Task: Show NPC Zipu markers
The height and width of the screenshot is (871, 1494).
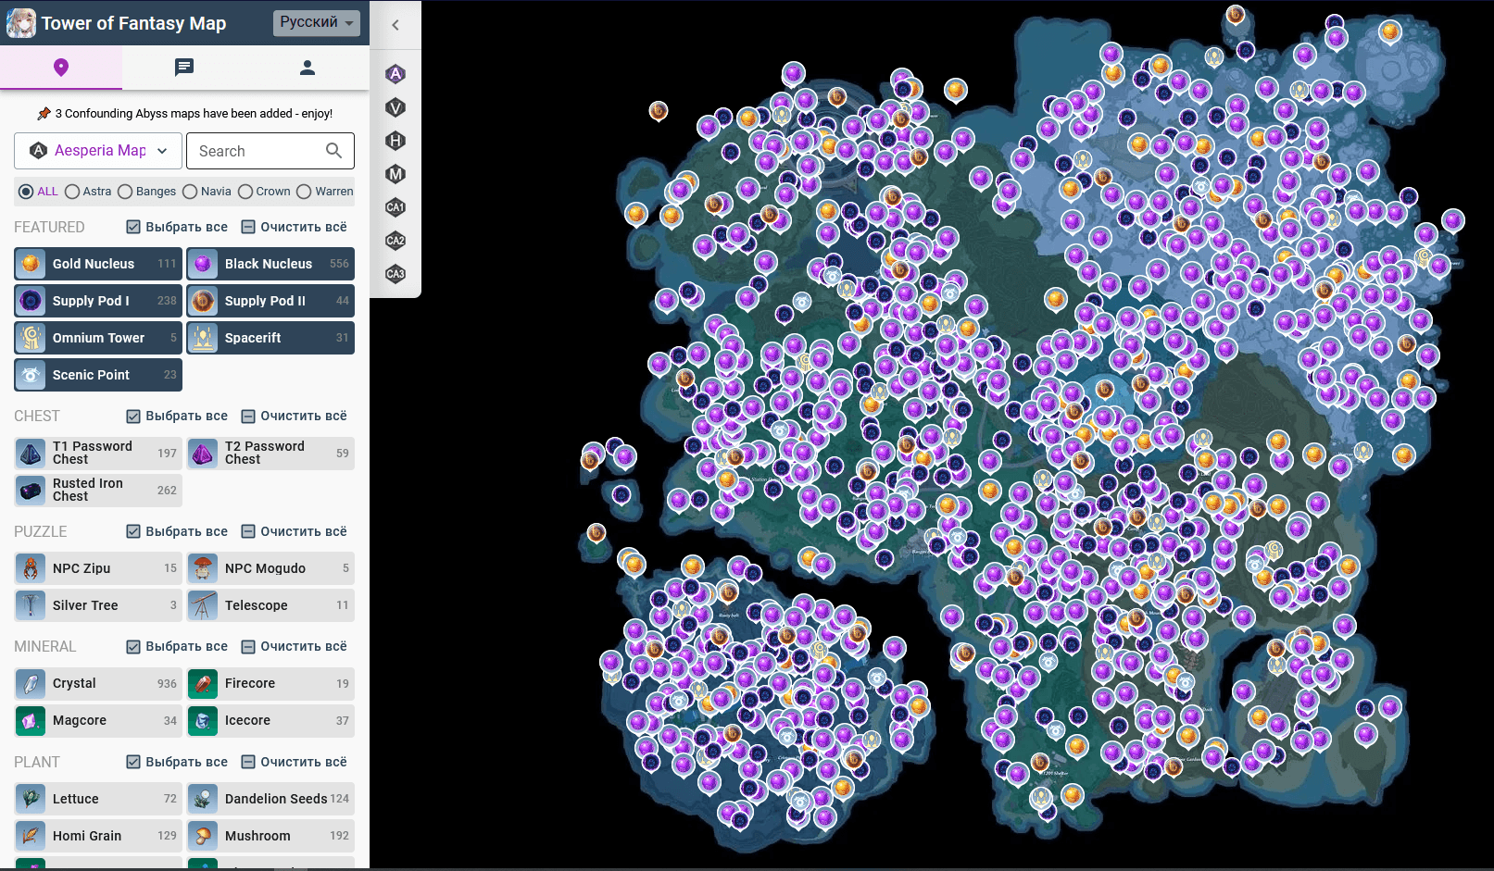Action: [98, 568]
